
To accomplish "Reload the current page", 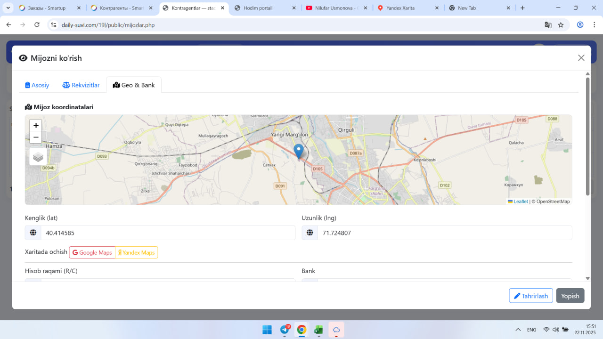I will point(37,25).
